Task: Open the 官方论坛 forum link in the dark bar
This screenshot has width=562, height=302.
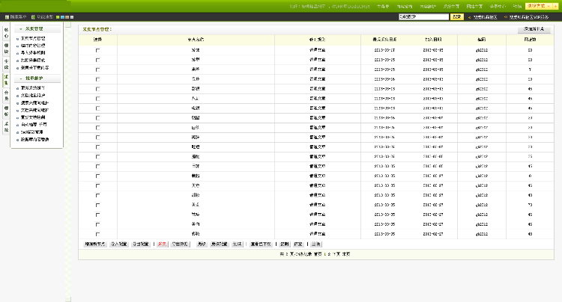Action: pyautogui.click(x=485, y=17)
